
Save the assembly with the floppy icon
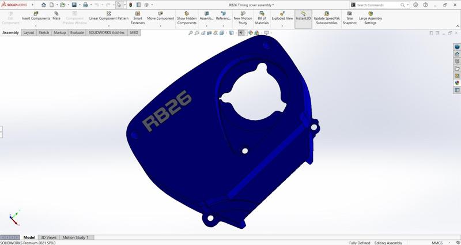tap(74, 5)
